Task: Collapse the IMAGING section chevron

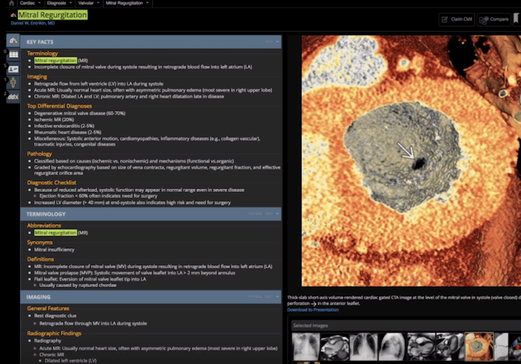Action: pyautogui.click(x=278, y=296)
